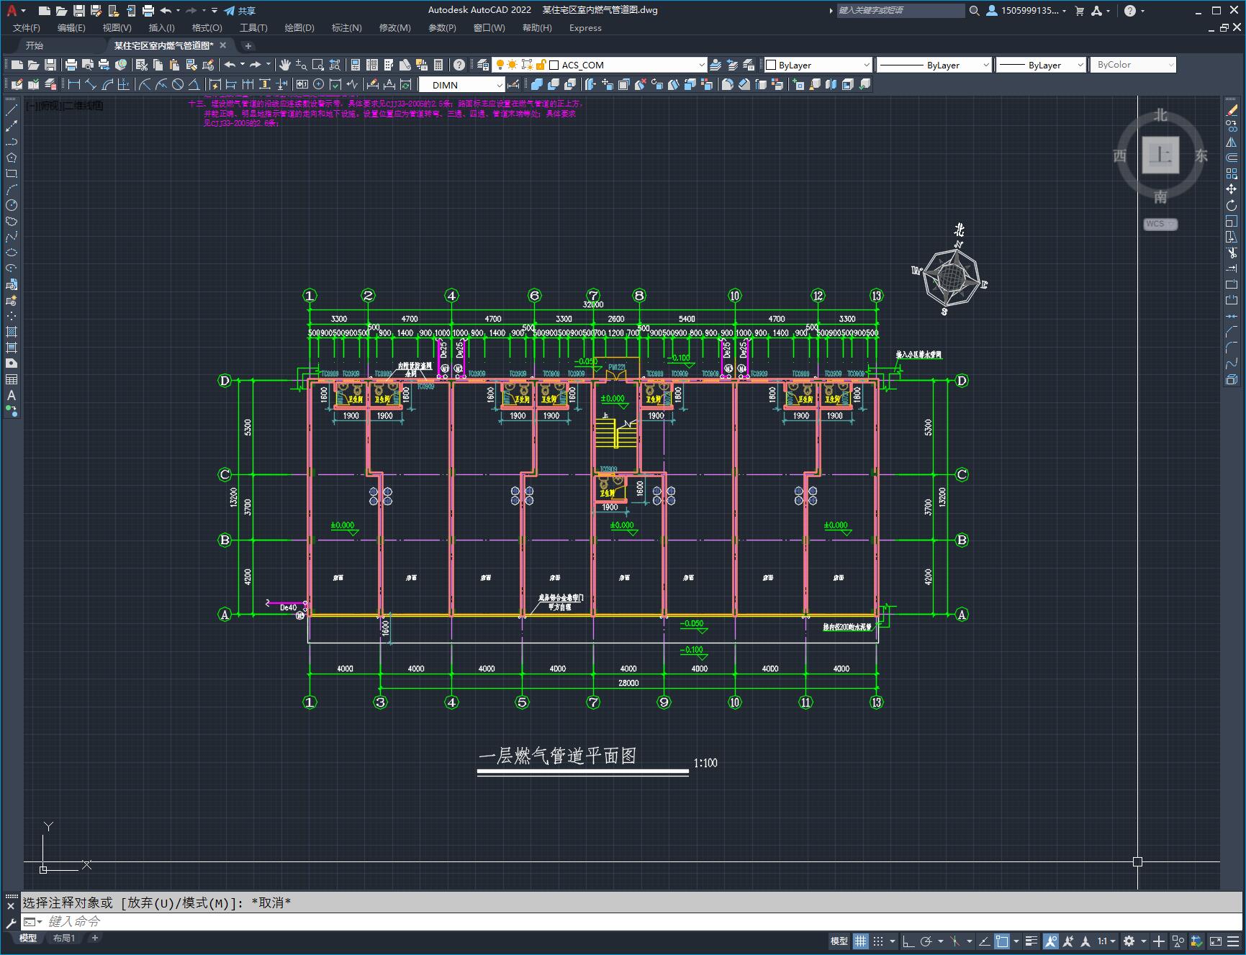1246x955 pixels.
Task: Select the Diameter dimension tool
Action: 178,84
